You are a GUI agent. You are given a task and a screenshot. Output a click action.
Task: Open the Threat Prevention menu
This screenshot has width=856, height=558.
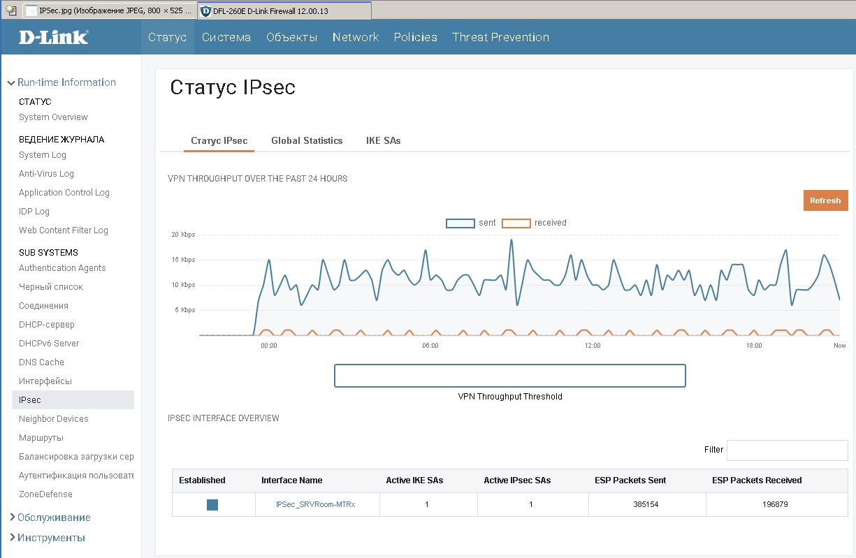(500, 37)
